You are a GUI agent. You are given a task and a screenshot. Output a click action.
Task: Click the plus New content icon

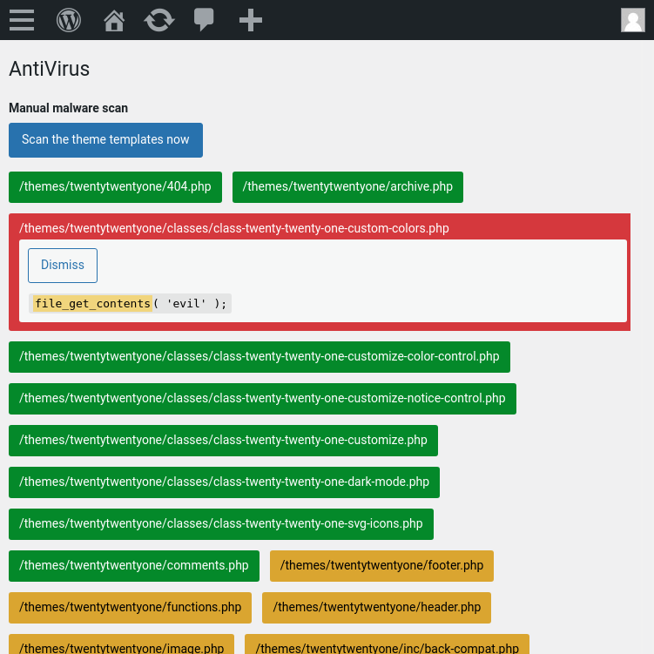point(251,20)
